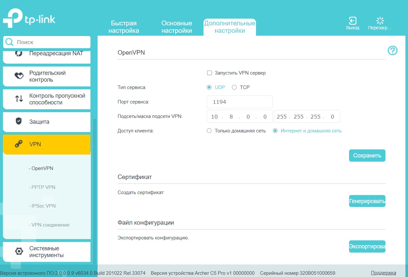This screenshot has width=408, height=277.
Task: Click the search magnifier icon
Action: tap(10, 42)
